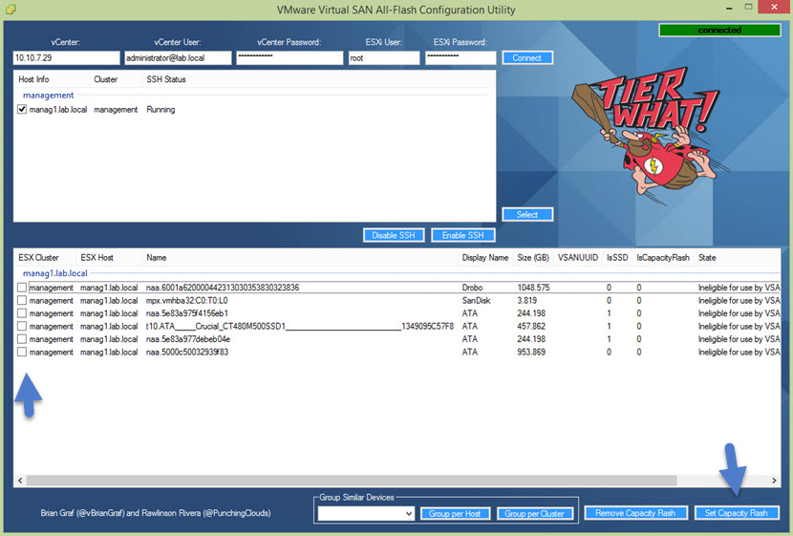Click the size value 1048.575
Viewport: 793px width, 536px height.
pyautogui.click(x=533, y=288)
